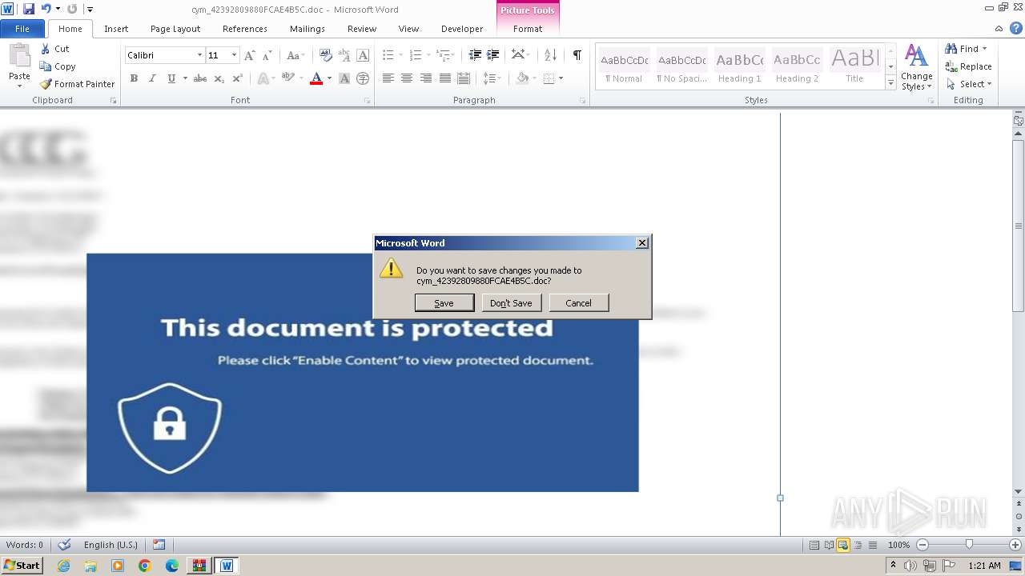Click the Save icon in Quick Access Toolbar
Screen dimensions: 1025x576
[x=29, y=9]
